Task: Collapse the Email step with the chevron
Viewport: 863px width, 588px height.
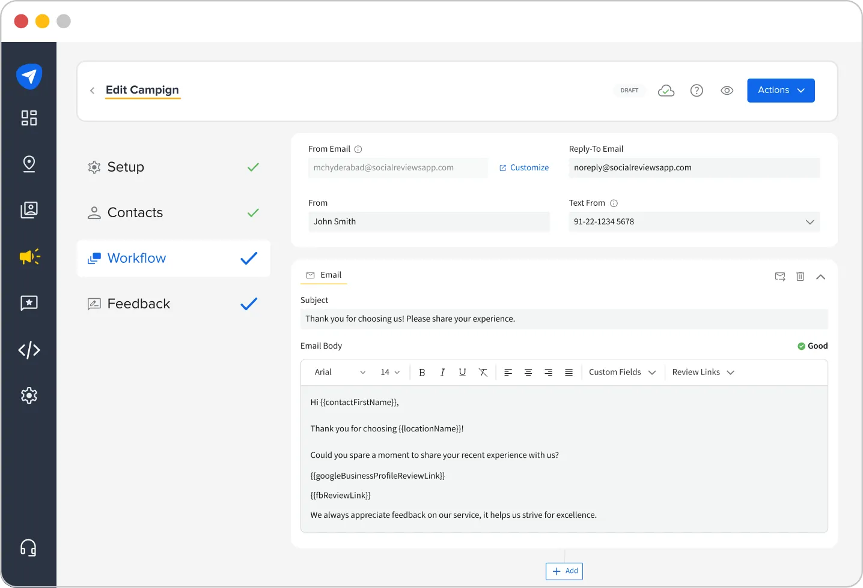Action: pyautogui.click(x=821, y=277)
